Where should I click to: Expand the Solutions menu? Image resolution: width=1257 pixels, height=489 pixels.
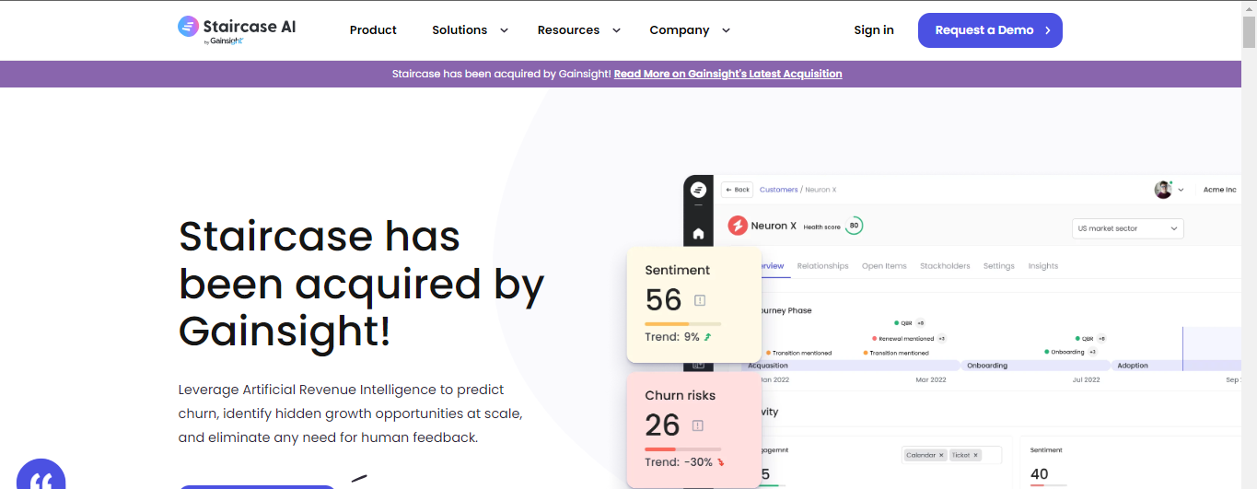pos(470,30)
